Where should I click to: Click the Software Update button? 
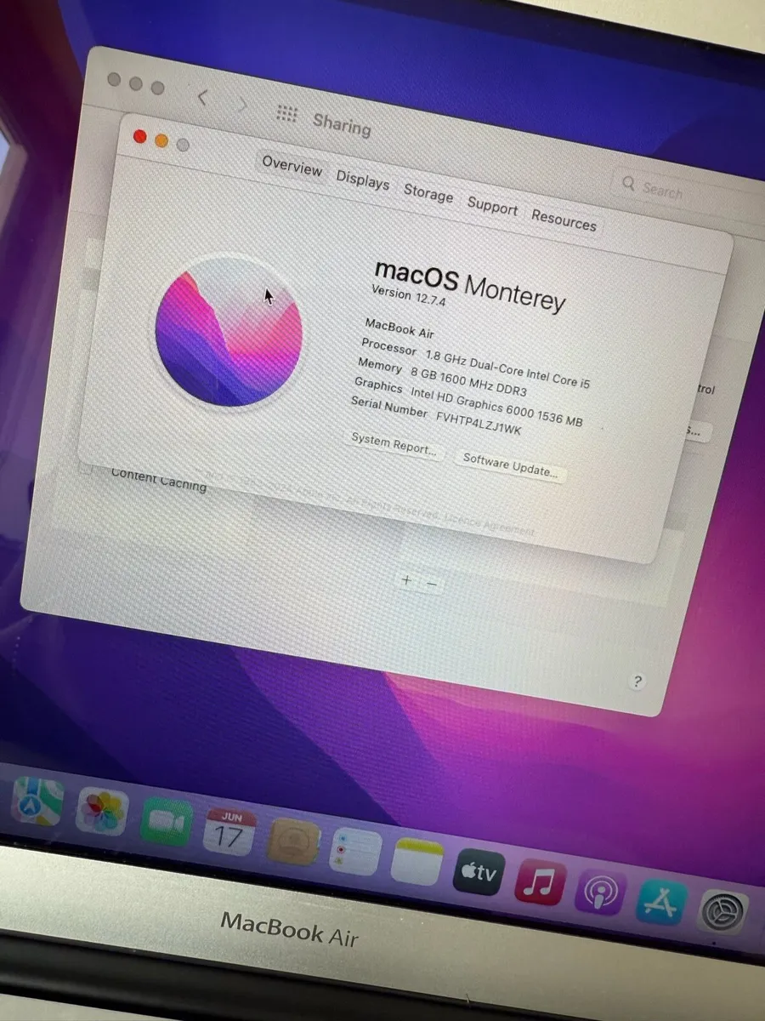click(510, 466)
